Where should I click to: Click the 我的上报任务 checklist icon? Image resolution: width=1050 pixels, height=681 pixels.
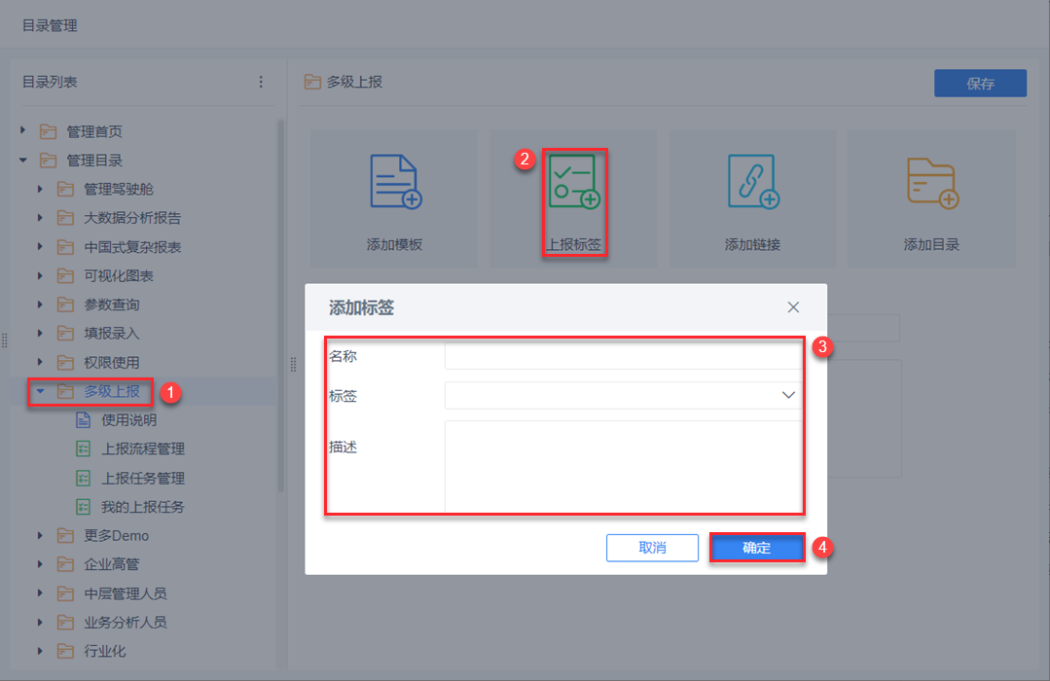tap(83, 507)
